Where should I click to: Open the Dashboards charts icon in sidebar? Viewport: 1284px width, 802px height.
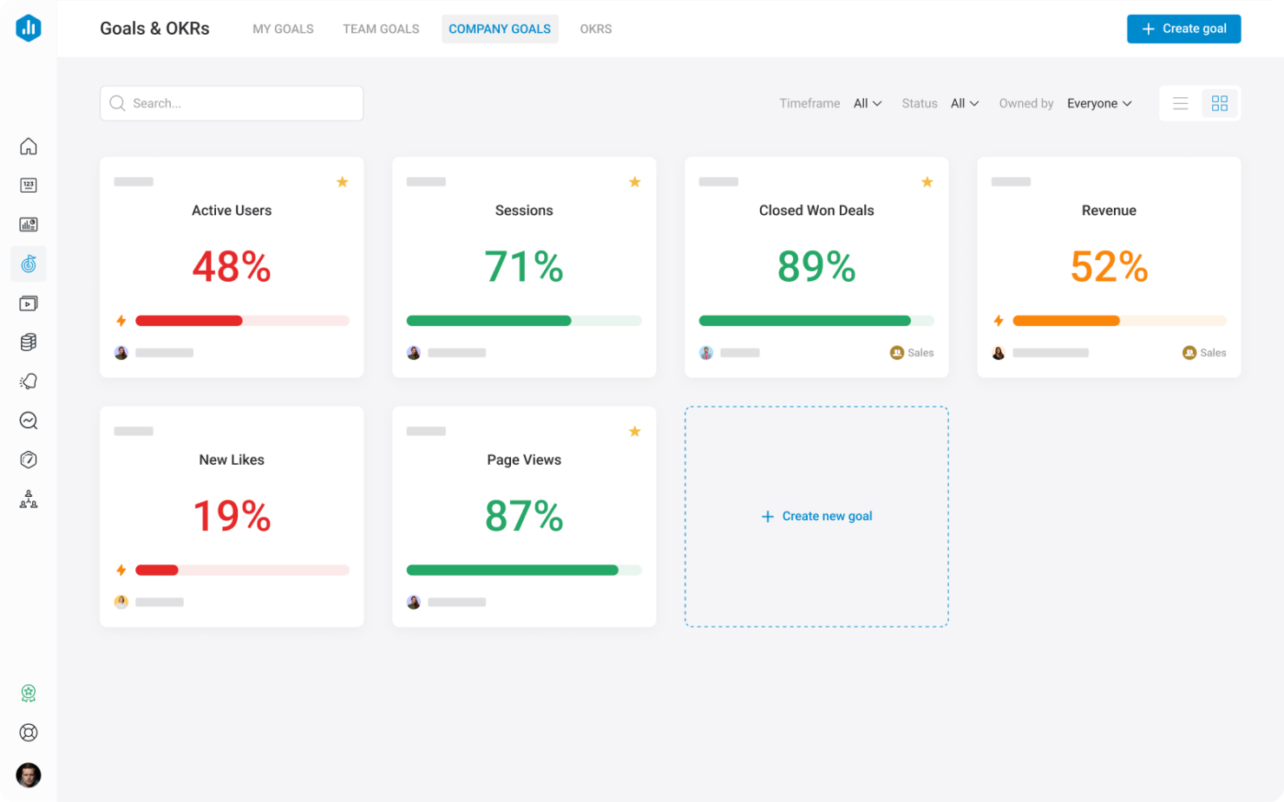click(x=29, y=224)
